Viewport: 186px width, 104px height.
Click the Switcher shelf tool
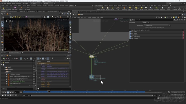coord(179,8)
